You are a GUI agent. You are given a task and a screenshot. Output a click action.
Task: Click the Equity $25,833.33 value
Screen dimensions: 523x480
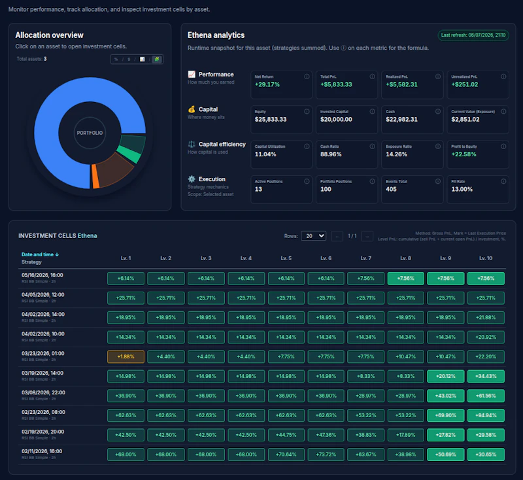pos(271,120)
